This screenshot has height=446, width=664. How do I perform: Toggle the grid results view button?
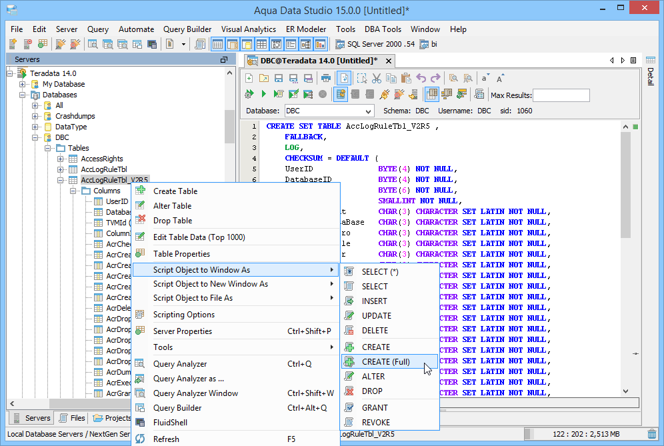[x=431, y=94]
